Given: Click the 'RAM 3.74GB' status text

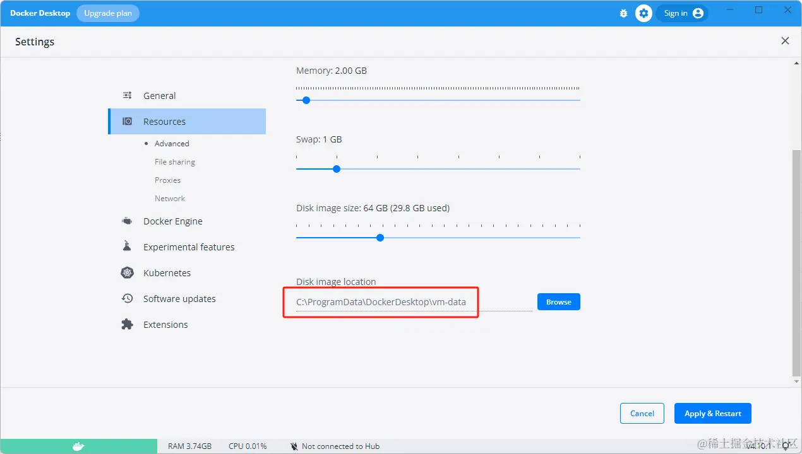Looking at the screenshot, I should point(189,446).
